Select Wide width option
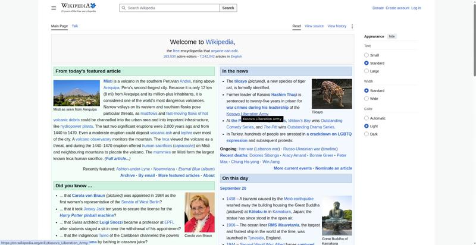Screen dimensions: 476x245 pos(367,99)
